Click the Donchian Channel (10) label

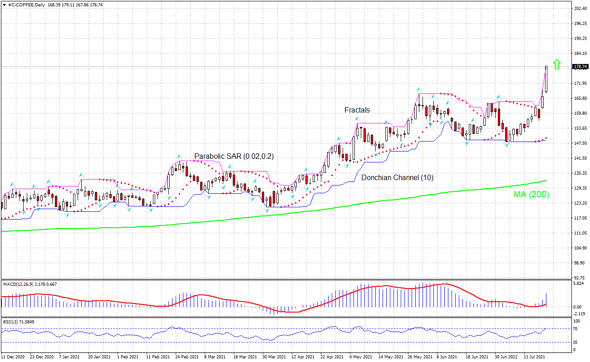(397, 178)
